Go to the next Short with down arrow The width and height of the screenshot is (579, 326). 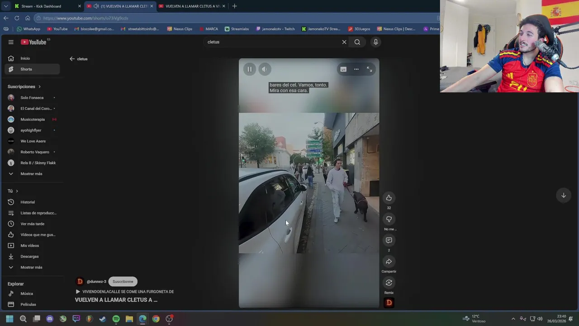(x=564, y=196)
